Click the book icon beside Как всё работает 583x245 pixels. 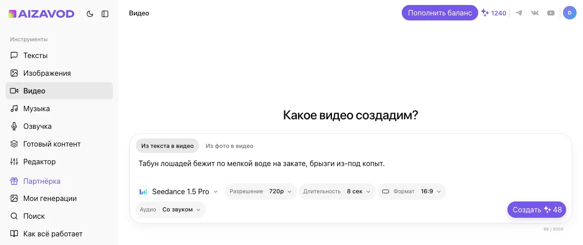click(x=14, y=234)
